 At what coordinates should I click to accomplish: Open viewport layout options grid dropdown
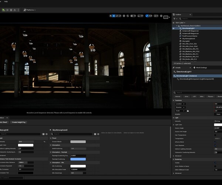166,17
